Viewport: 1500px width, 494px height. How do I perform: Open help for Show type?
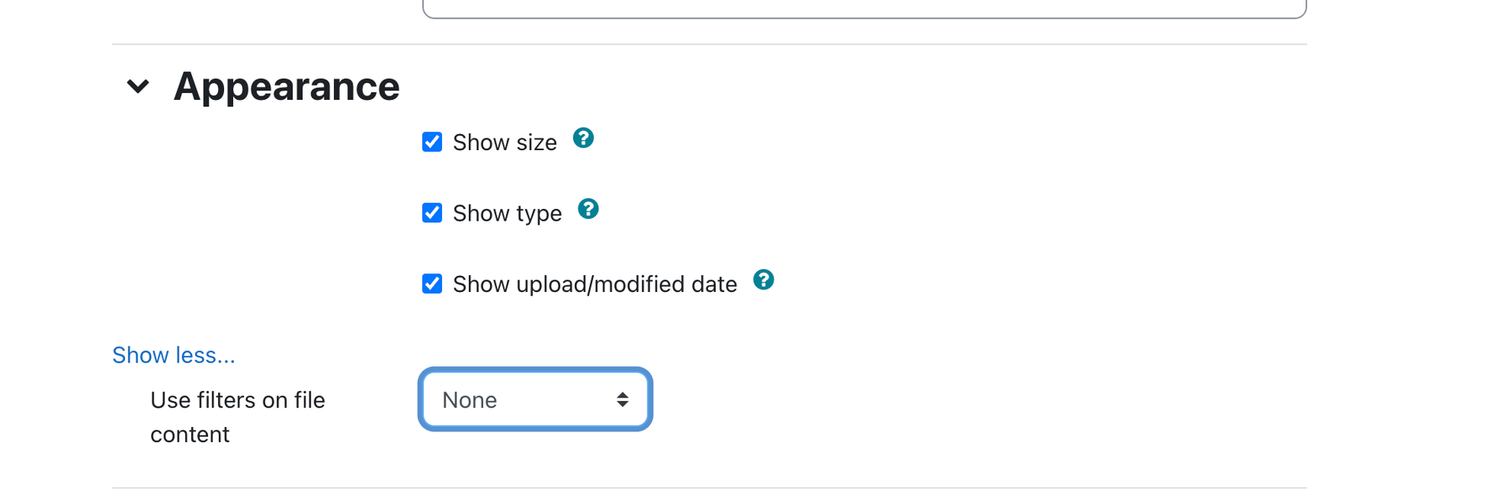coord(588,209)
